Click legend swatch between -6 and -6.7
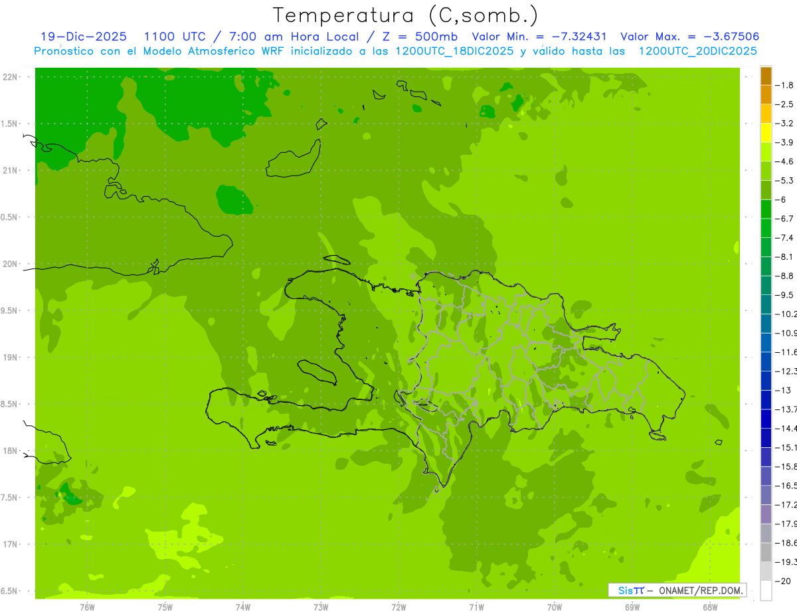This screenshot has width=797, height=616. (x=766, y=209)
